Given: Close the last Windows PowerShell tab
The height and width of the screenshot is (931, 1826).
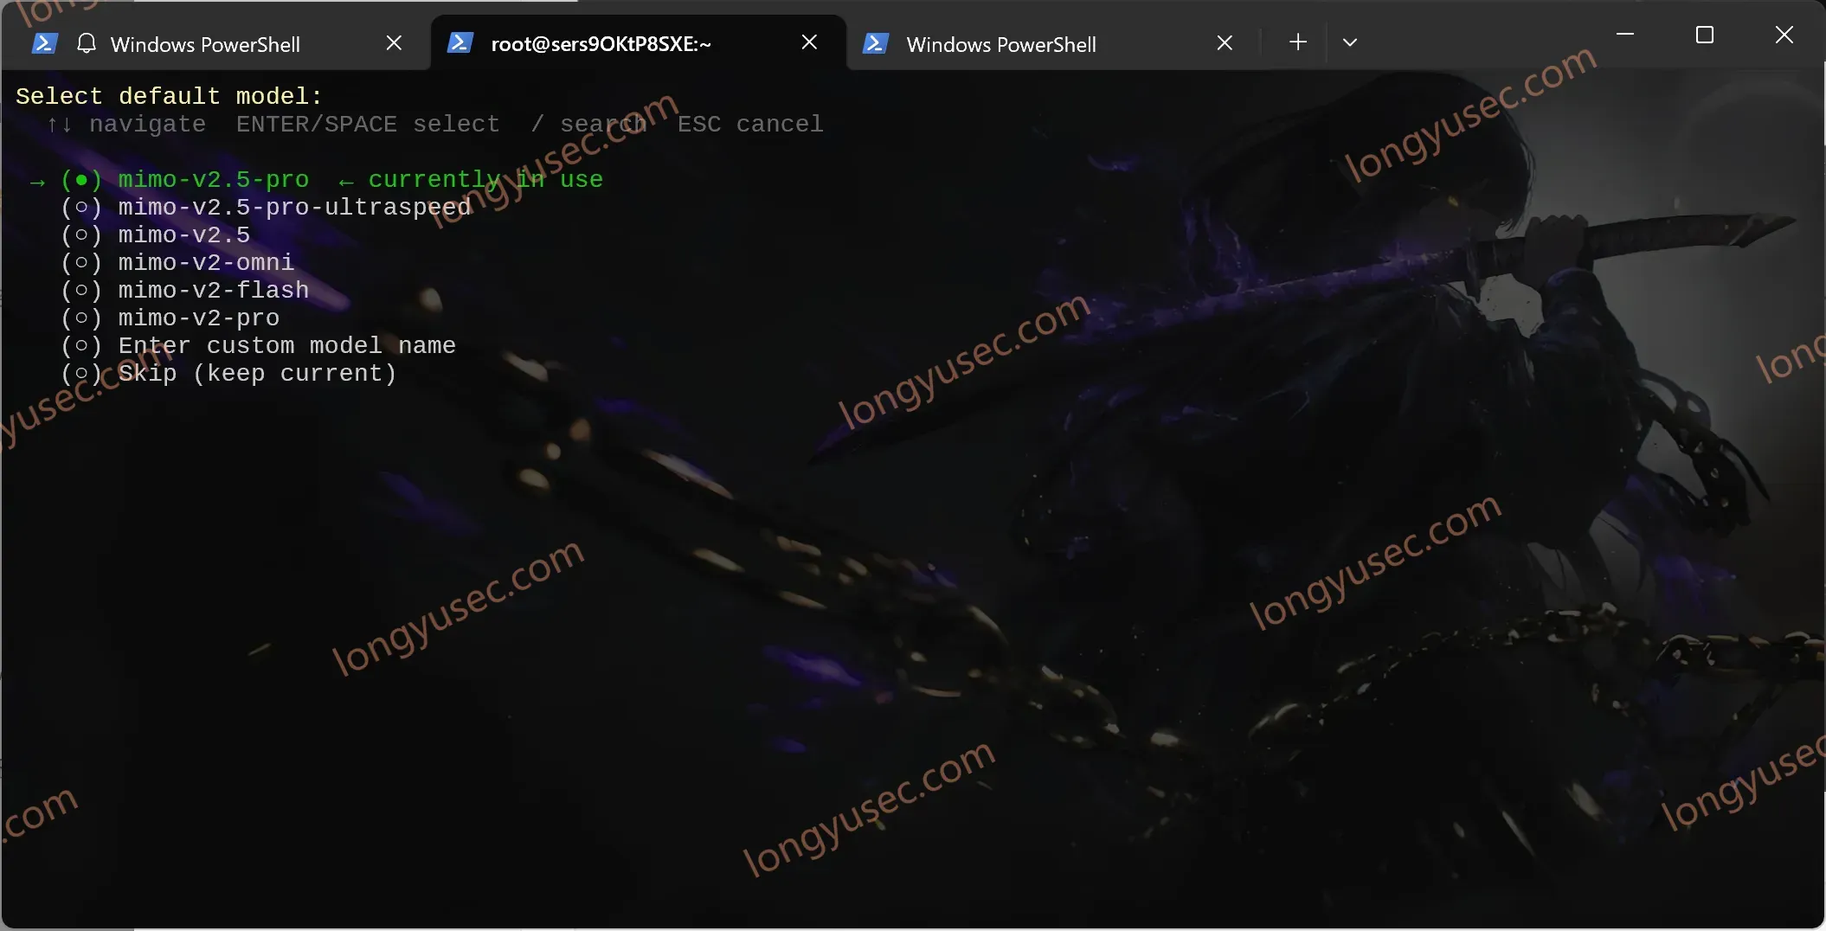Looking at the screenshot, I should [1225, 43].
